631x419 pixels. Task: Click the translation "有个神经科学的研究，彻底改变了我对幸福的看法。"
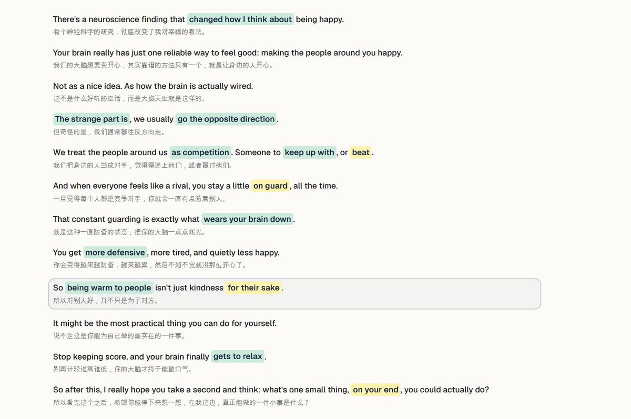(x=129, y=32)
